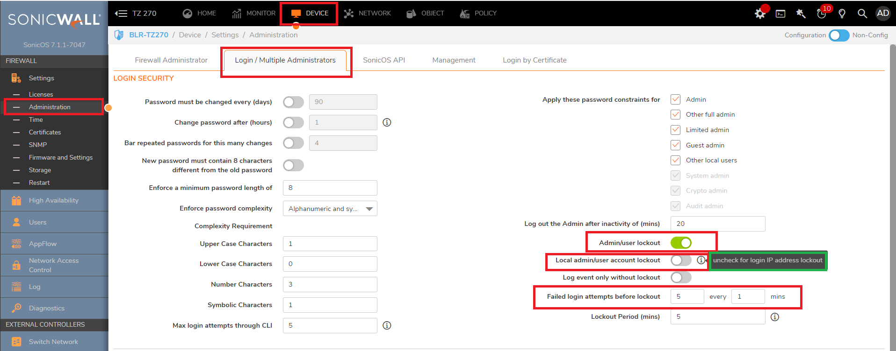
Task: Open the POLICY icon in top bar
Action: click(464, 14)
